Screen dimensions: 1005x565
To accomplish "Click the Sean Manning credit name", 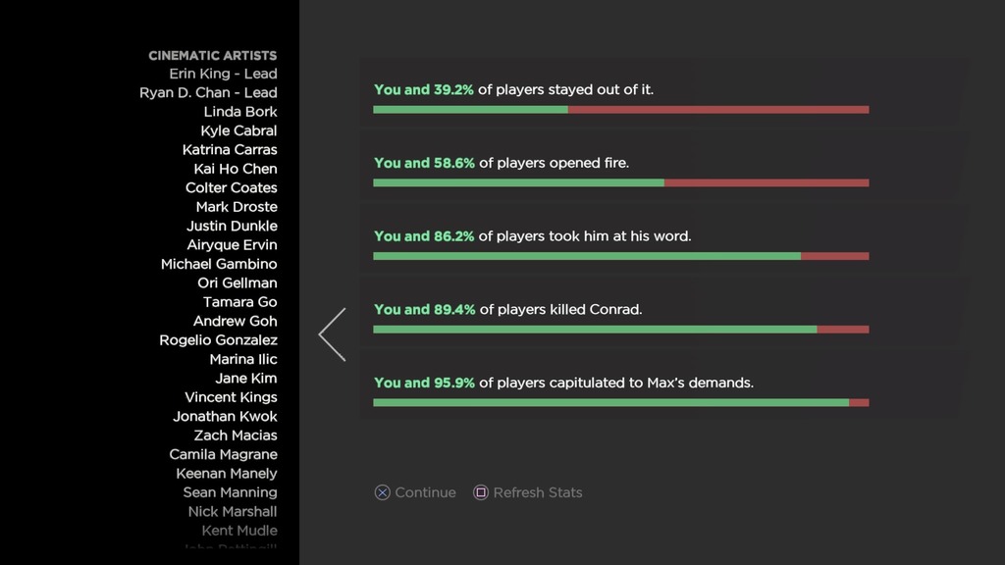I will [x=230, y=492].
